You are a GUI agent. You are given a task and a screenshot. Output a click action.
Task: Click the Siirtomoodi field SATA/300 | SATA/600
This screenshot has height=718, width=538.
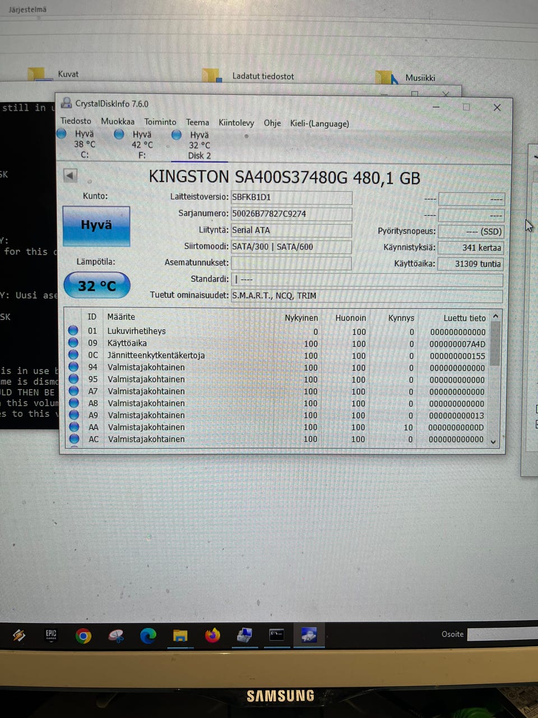click(x=291, y=247)
